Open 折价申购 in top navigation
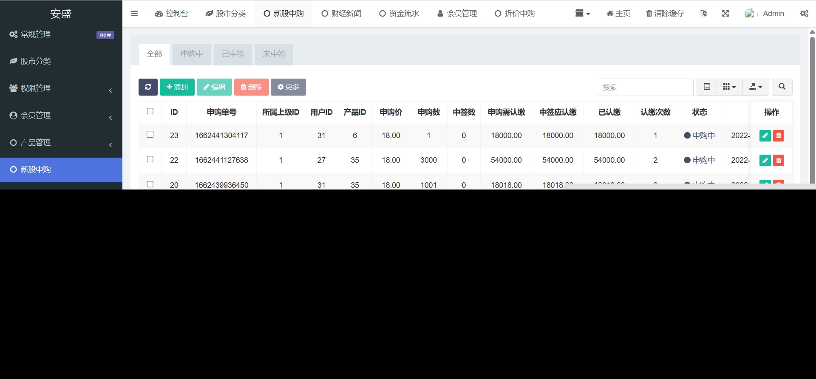Viewport: 816px width, 379px height. 515,14
